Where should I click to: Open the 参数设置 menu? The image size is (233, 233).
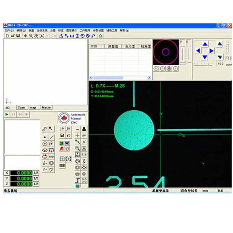click(x=99, y=30)
